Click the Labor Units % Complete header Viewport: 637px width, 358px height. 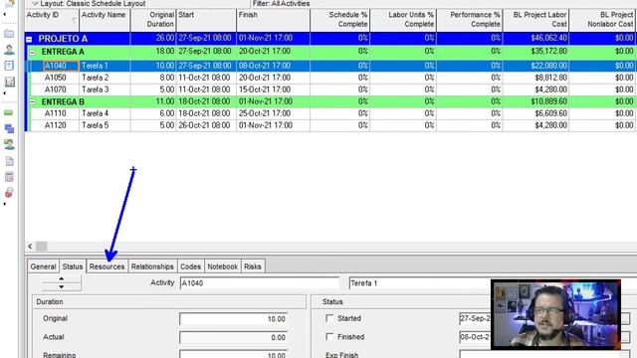[403, 20]
